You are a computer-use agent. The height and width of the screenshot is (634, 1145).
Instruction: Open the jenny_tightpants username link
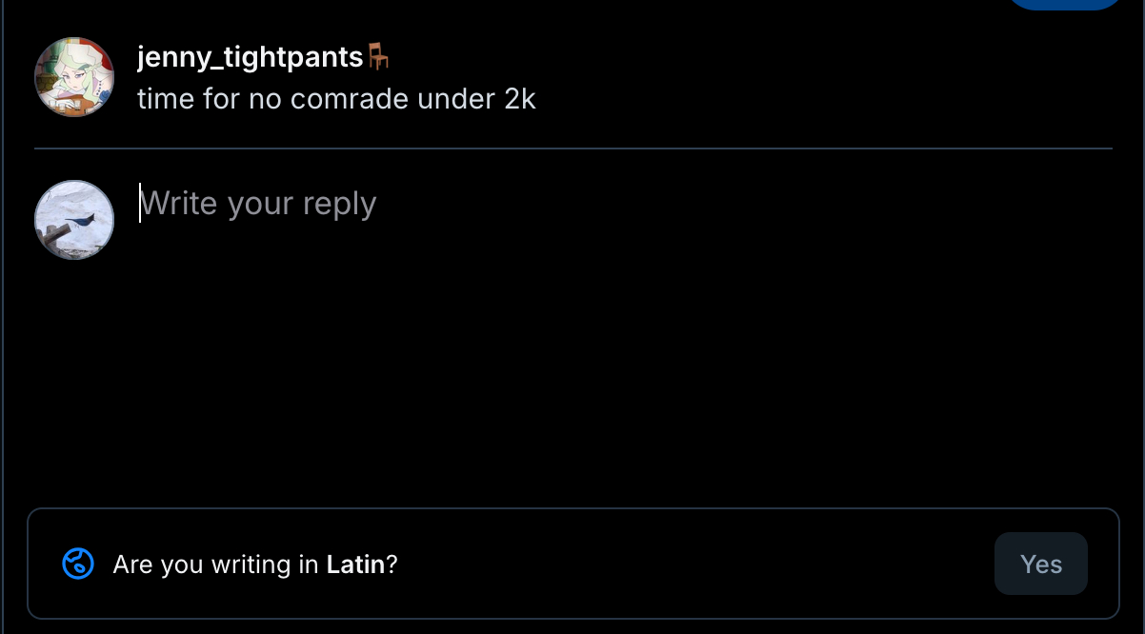[250, 58]
